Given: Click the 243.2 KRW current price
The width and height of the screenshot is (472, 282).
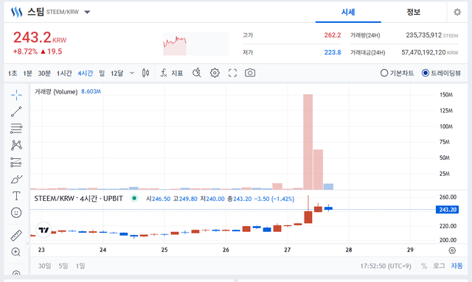Looking at the screenshot, I should pos(40,38).
